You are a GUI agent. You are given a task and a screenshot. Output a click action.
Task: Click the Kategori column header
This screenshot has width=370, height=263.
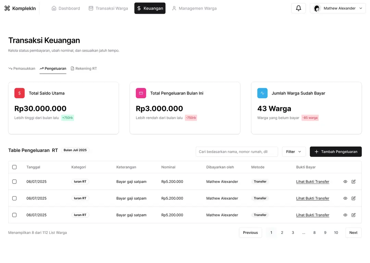pyautogui.click(x=78, y=167)
